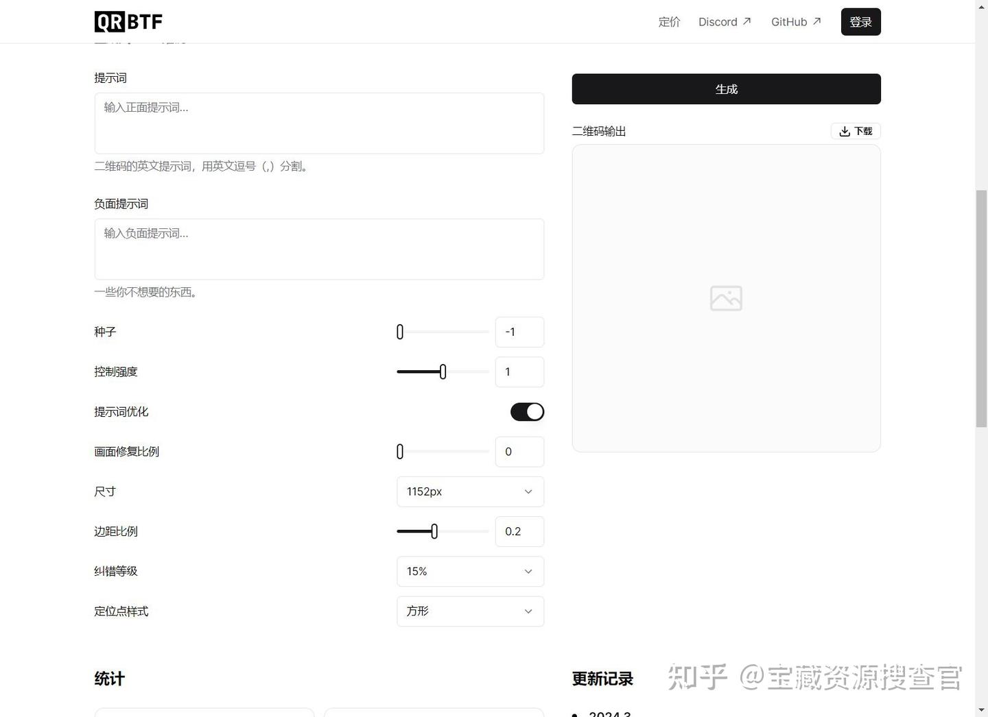
Task: Open the 定价 pricing page
Action: click(669, 22)
